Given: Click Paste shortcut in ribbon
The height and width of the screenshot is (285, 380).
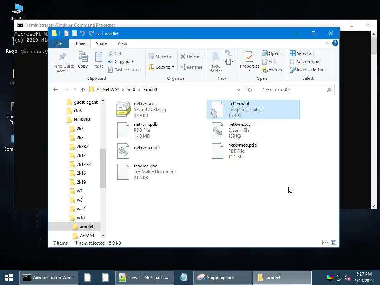Looking at the screenshot, I should (x=125, y=70).
